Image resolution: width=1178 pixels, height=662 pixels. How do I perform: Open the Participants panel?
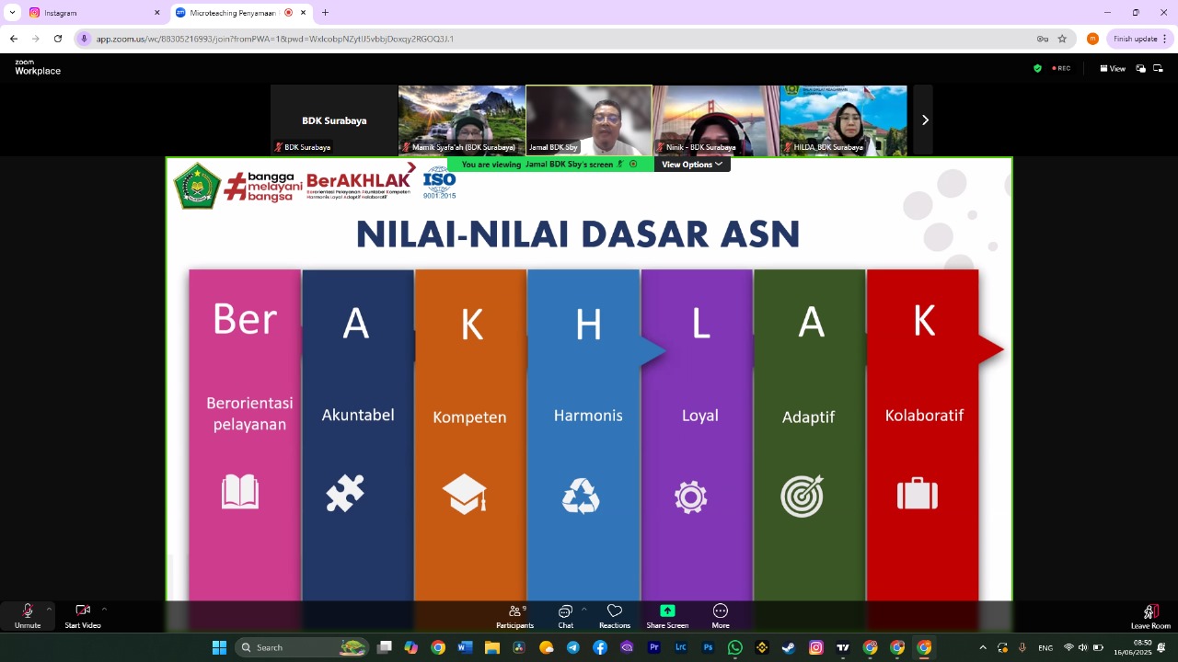tap(514, 615)
